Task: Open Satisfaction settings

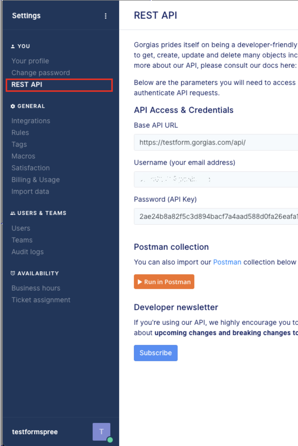Action: click(x=31, y=168)
